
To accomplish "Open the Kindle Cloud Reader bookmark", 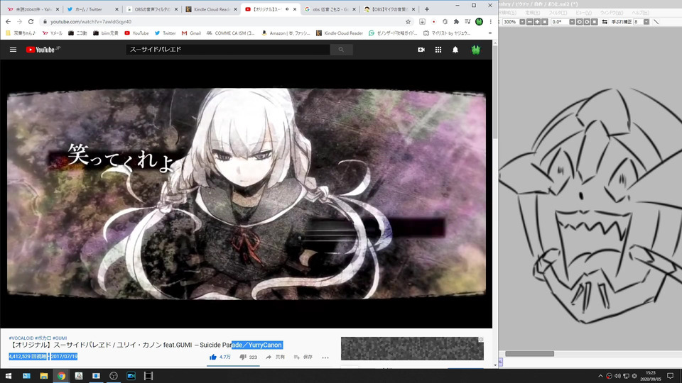I will 340,33.
